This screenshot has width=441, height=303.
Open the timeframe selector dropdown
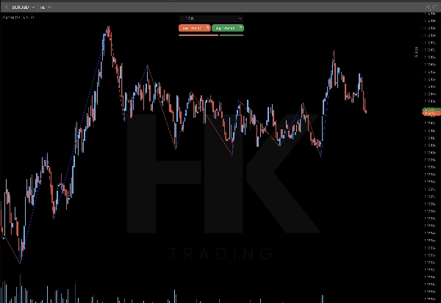tap(46, 7)
